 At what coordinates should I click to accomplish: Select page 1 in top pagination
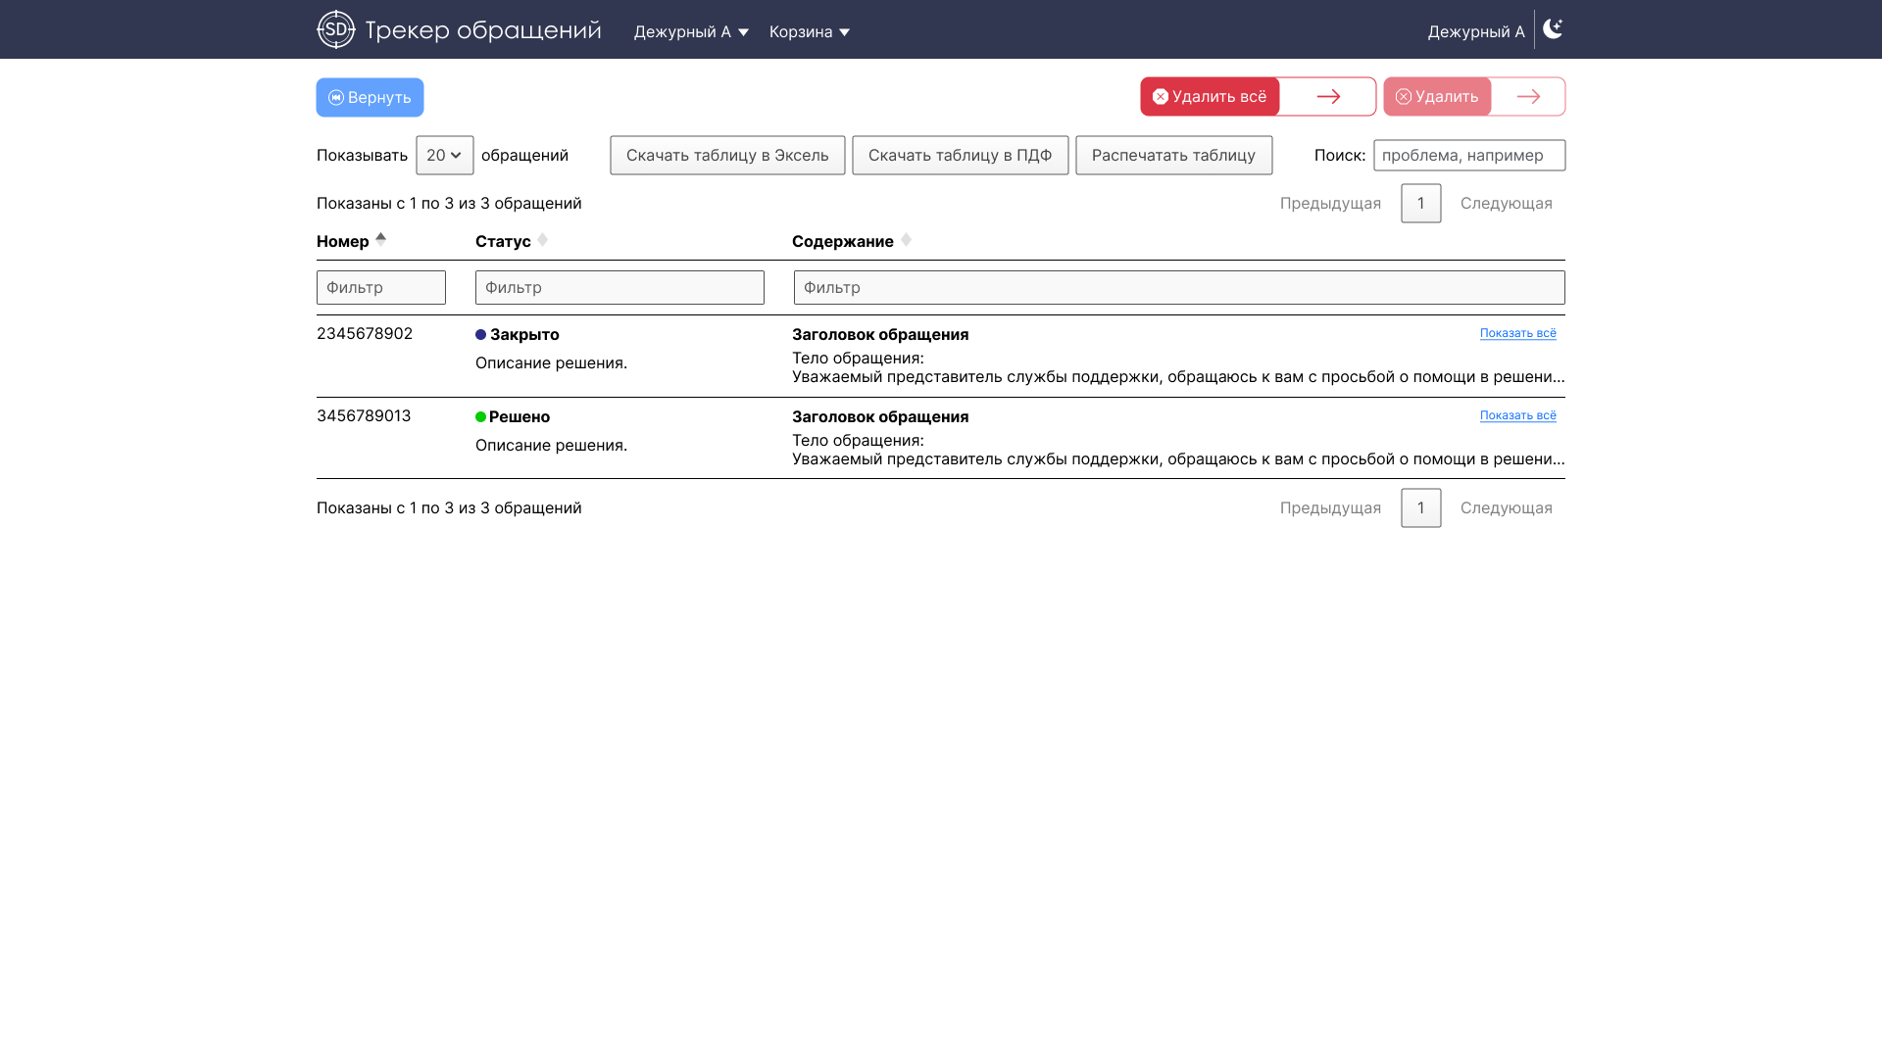point(1420,203)
